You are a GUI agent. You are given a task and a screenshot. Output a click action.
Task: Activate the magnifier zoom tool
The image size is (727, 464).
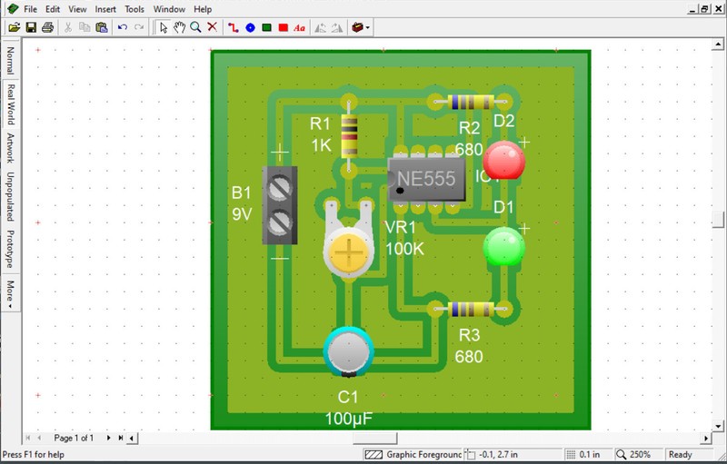tap(195, 28)
